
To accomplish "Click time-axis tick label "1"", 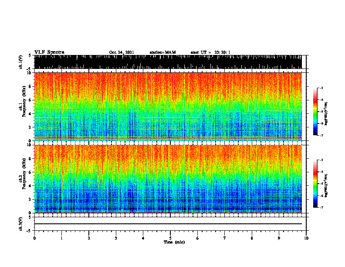I will click(61, 238).
